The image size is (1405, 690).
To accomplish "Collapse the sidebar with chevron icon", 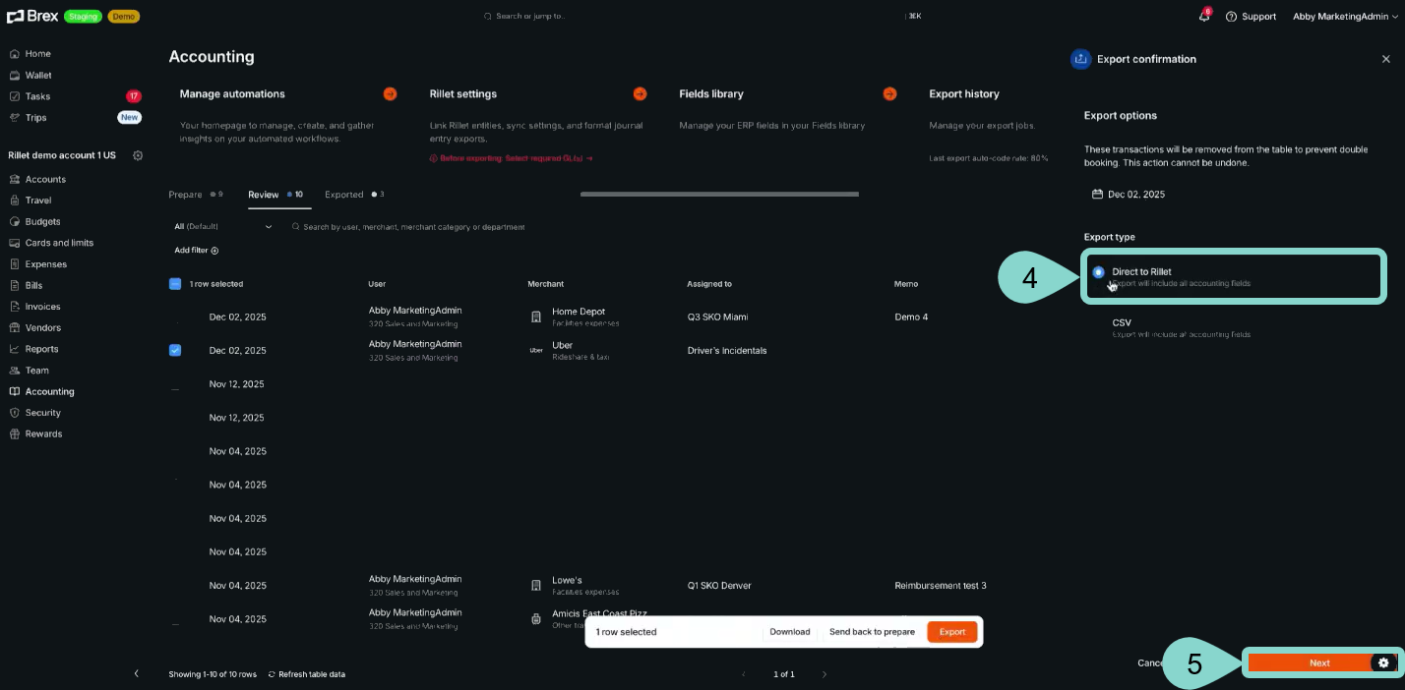I will (x=136, y=673).
